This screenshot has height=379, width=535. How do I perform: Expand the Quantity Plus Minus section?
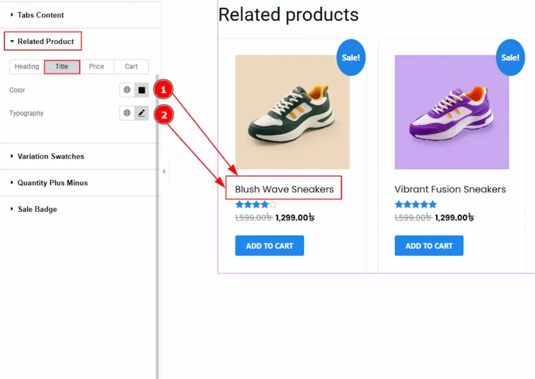pos(52,183)
